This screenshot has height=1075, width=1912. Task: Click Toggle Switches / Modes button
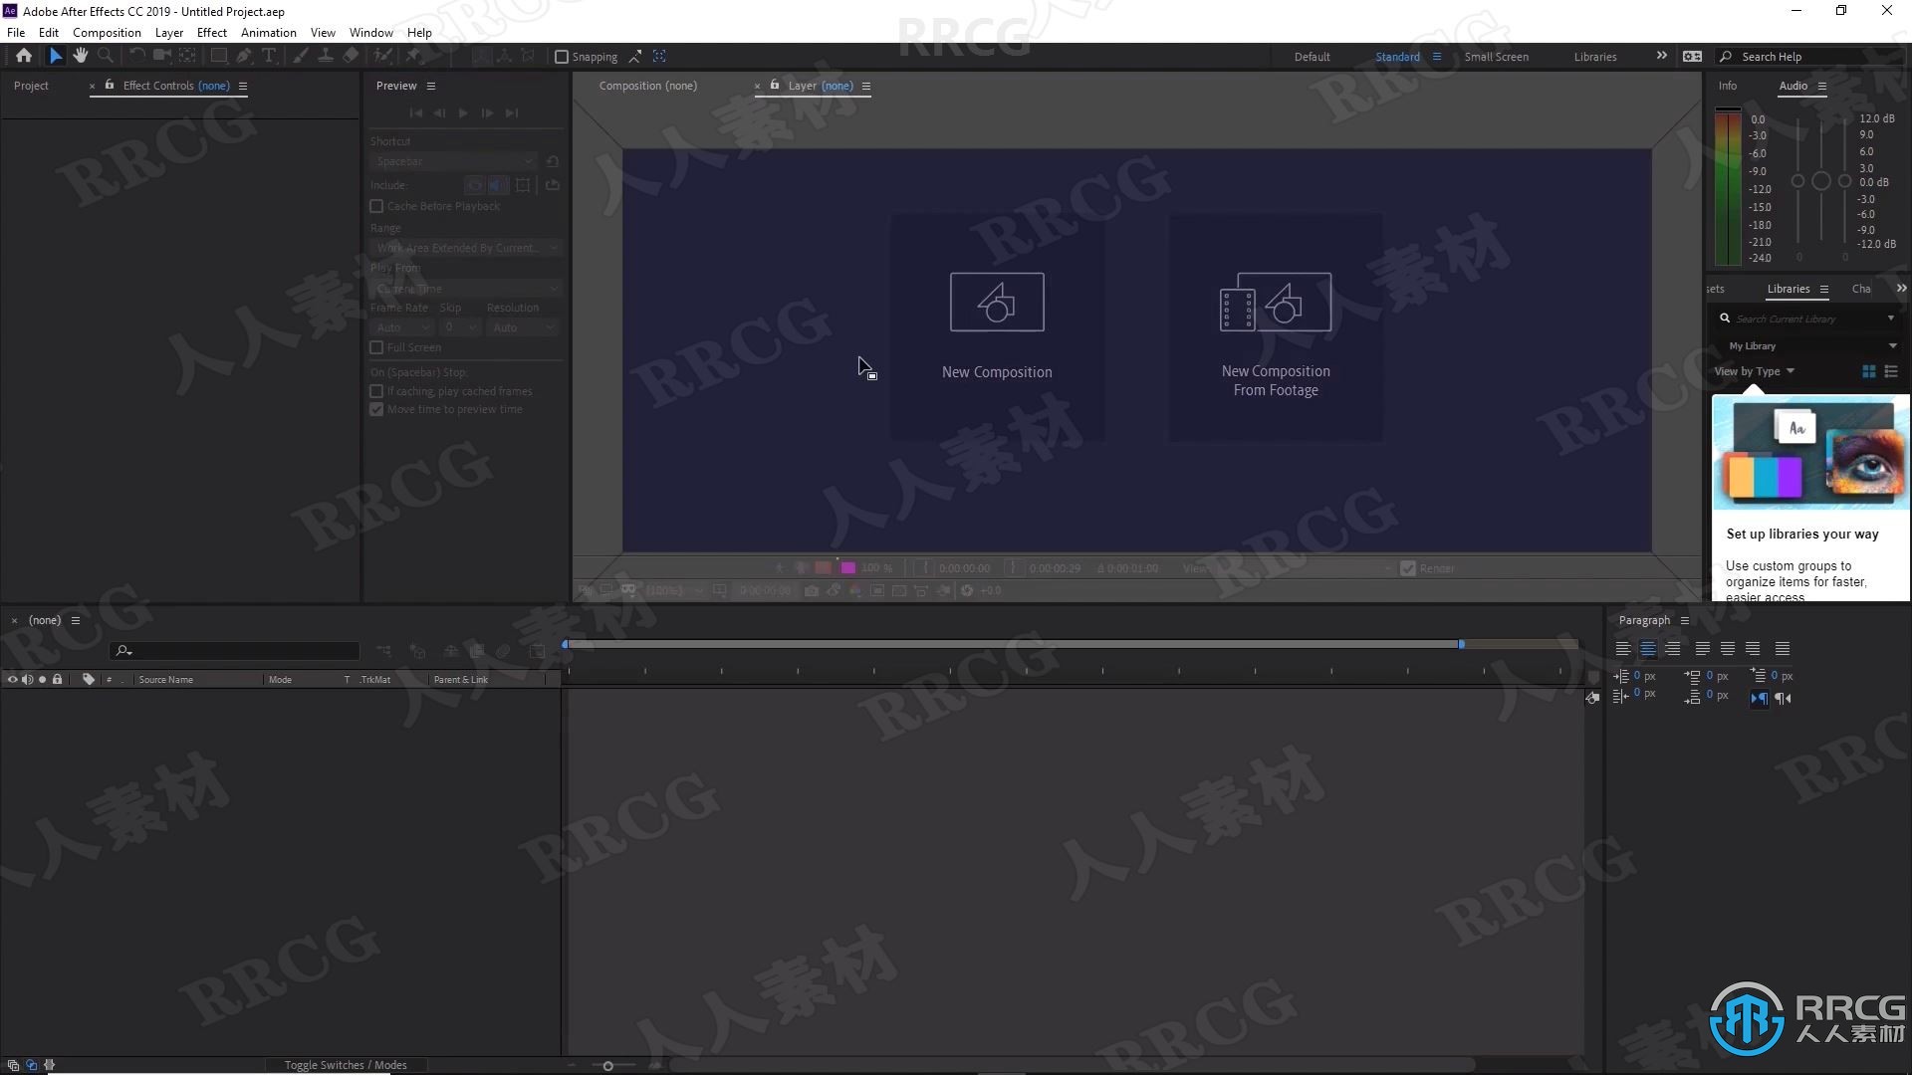coord(346,1065)
